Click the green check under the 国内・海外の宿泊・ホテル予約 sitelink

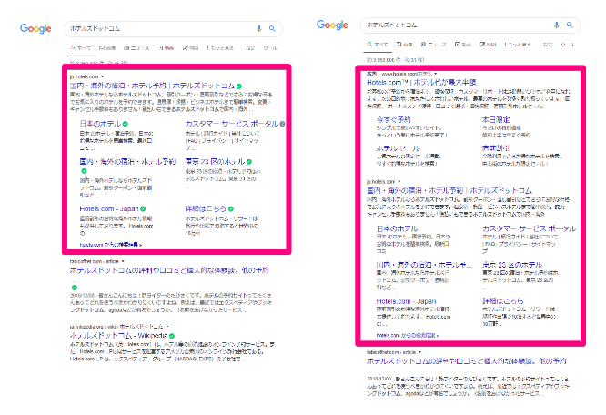point(84,171)
